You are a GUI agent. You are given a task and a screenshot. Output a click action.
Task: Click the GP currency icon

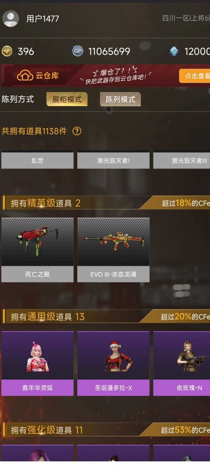78,51
